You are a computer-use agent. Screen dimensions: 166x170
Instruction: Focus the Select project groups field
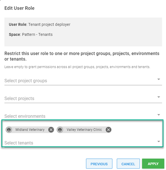coord(83,81)
